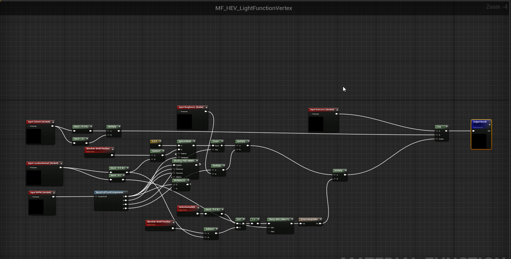Image resolution: width=511 pixels, height=259 pixels.
Task: Click the Min pin on Clamp node
Action: (269, 228)
